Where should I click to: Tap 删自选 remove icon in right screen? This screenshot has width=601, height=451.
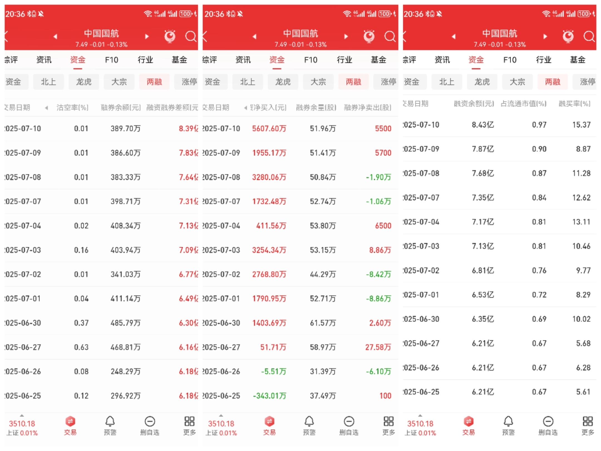click(548, 426)
